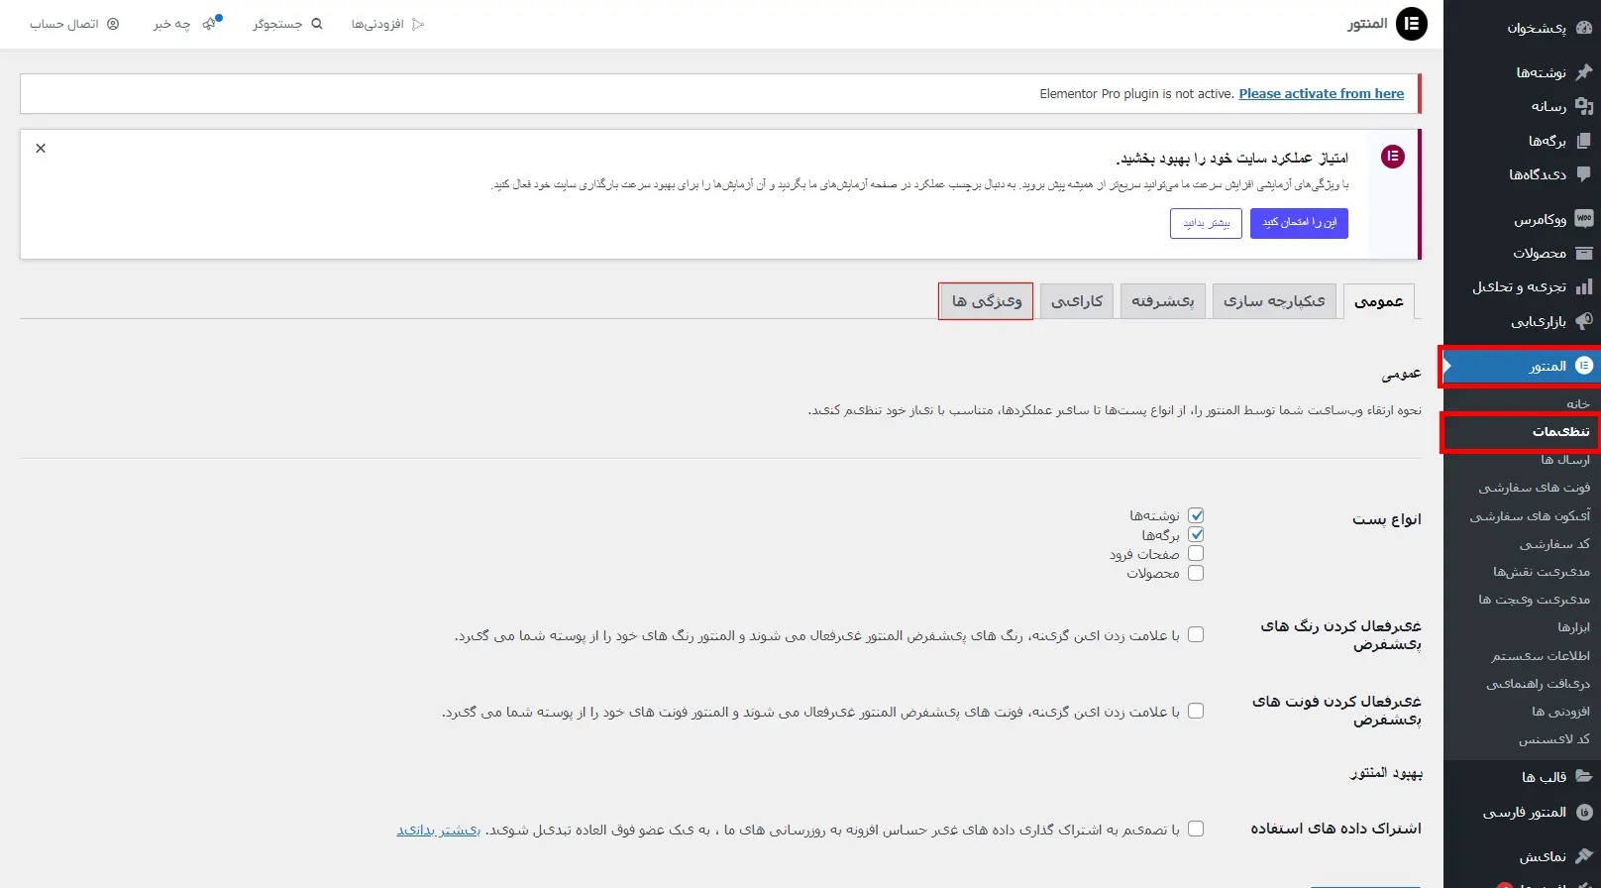
Task: Click the pages (برگه‌ها) icon in sidebar
Action: point(1583,141)
